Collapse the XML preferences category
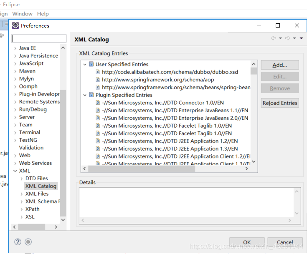The height and width of the screenshot is (254, 307). click(x=15, y=171)
